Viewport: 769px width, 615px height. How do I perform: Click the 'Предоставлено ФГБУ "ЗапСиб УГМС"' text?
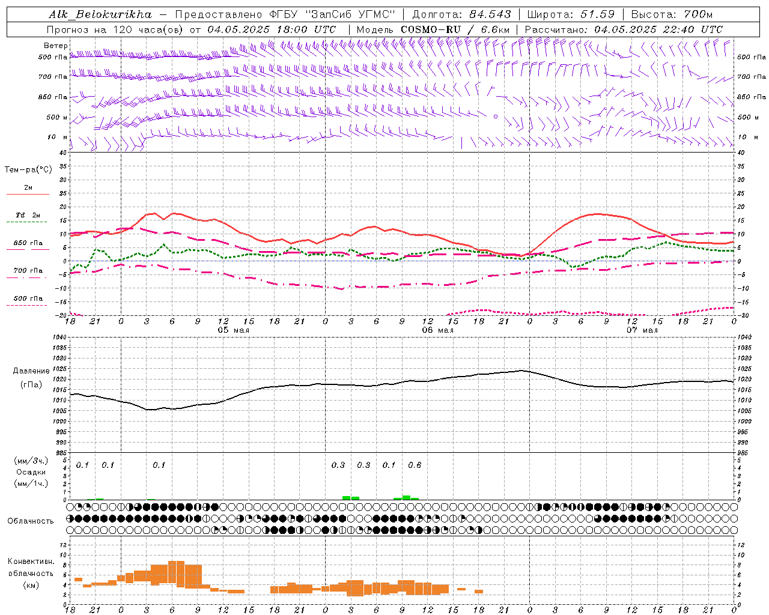click(x=285, y=14)
